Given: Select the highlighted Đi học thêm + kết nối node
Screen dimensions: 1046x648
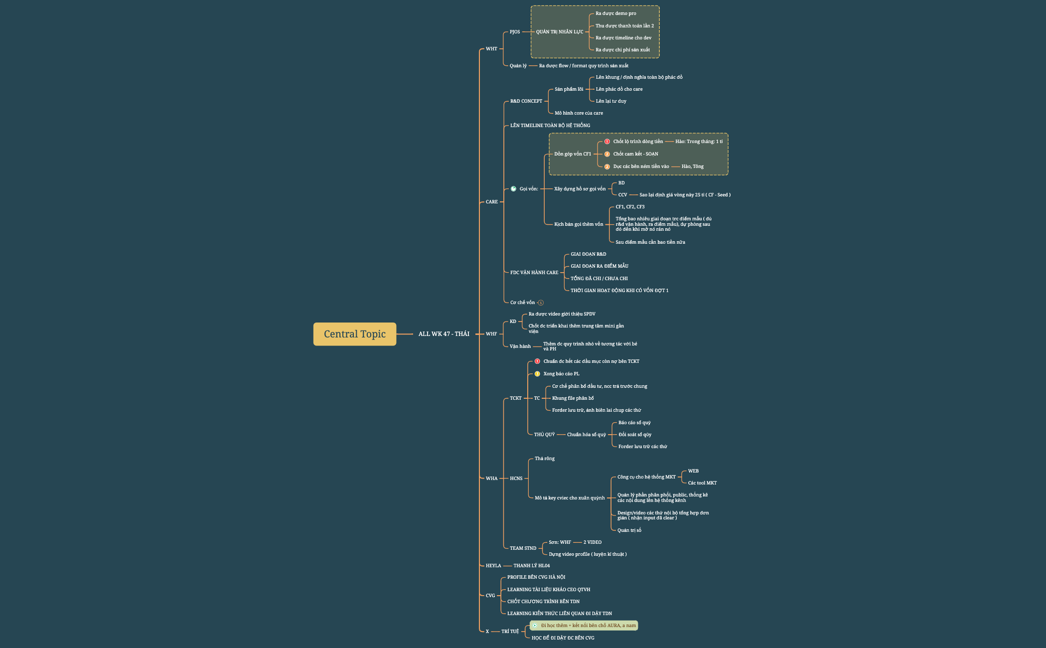Looking at the screenshot, I should pos(584,626).
